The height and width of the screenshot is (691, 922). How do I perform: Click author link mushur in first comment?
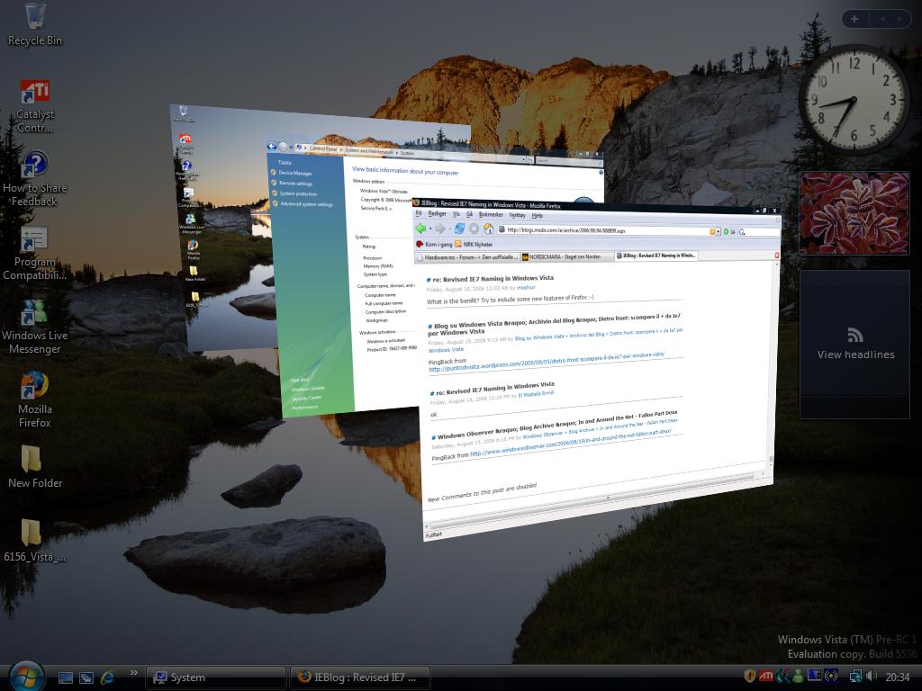click(526, 288)
